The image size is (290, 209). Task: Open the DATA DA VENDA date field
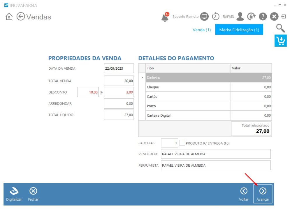click(x=119, y=68)
